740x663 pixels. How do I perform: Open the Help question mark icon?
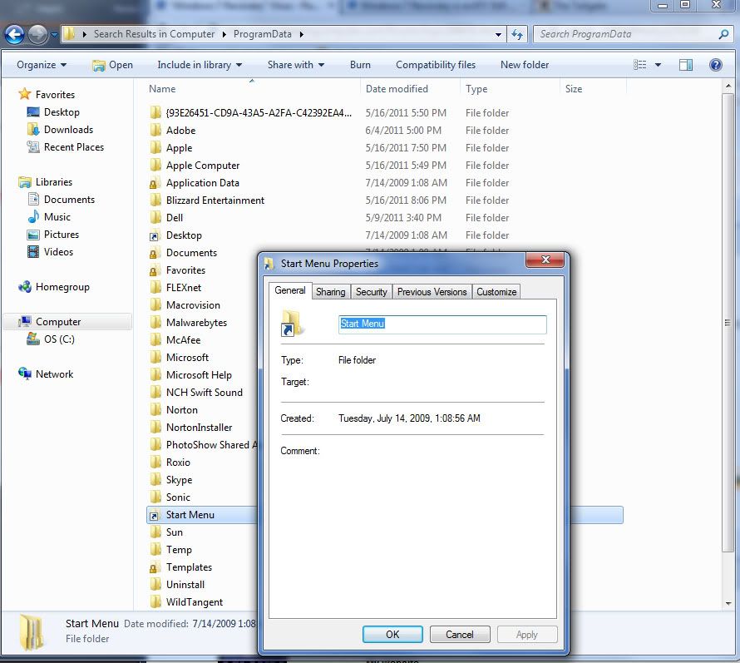click(715, 64)
